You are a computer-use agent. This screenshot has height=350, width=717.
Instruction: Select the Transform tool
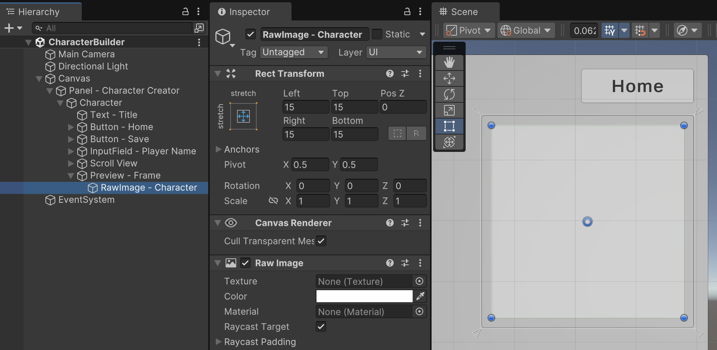449,142
